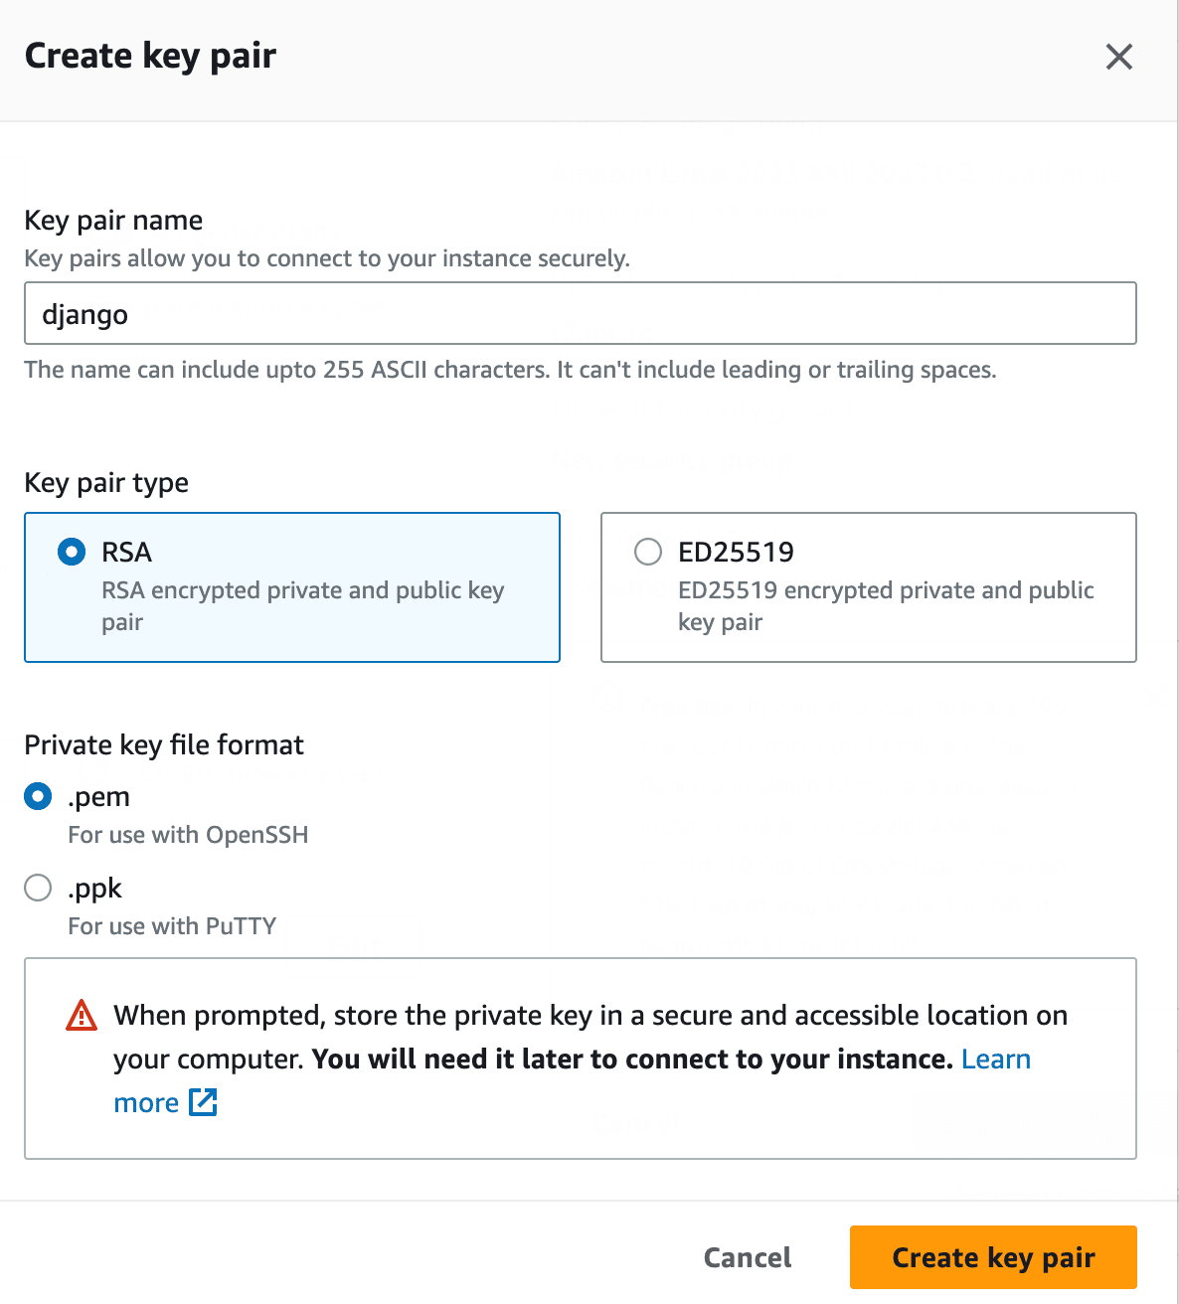Click the RSA key pair type card

tap(292, 587)
